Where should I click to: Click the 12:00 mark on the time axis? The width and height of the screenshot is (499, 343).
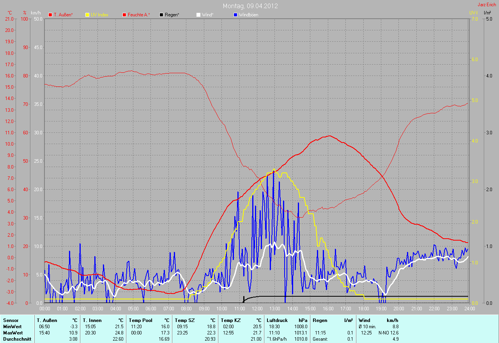pyautogui.click(x=257, y=309)
